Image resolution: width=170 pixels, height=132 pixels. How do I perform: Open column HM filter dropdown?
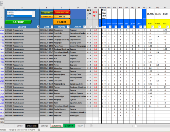110,27
